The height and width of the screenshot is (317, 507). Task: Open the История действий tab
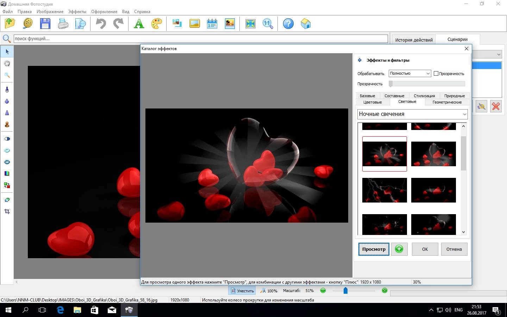pyautogui.click(x=414, y=40)
